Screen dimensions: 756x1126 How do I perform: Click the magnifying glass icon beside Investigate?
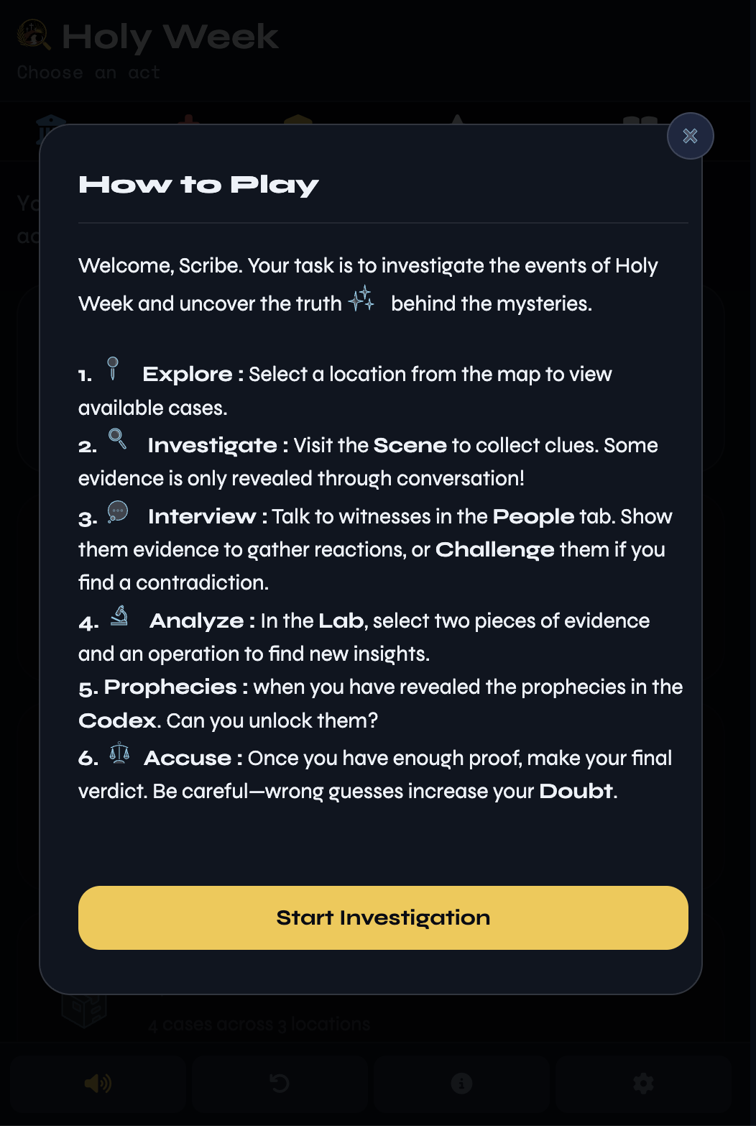click(x=117, y=439)
